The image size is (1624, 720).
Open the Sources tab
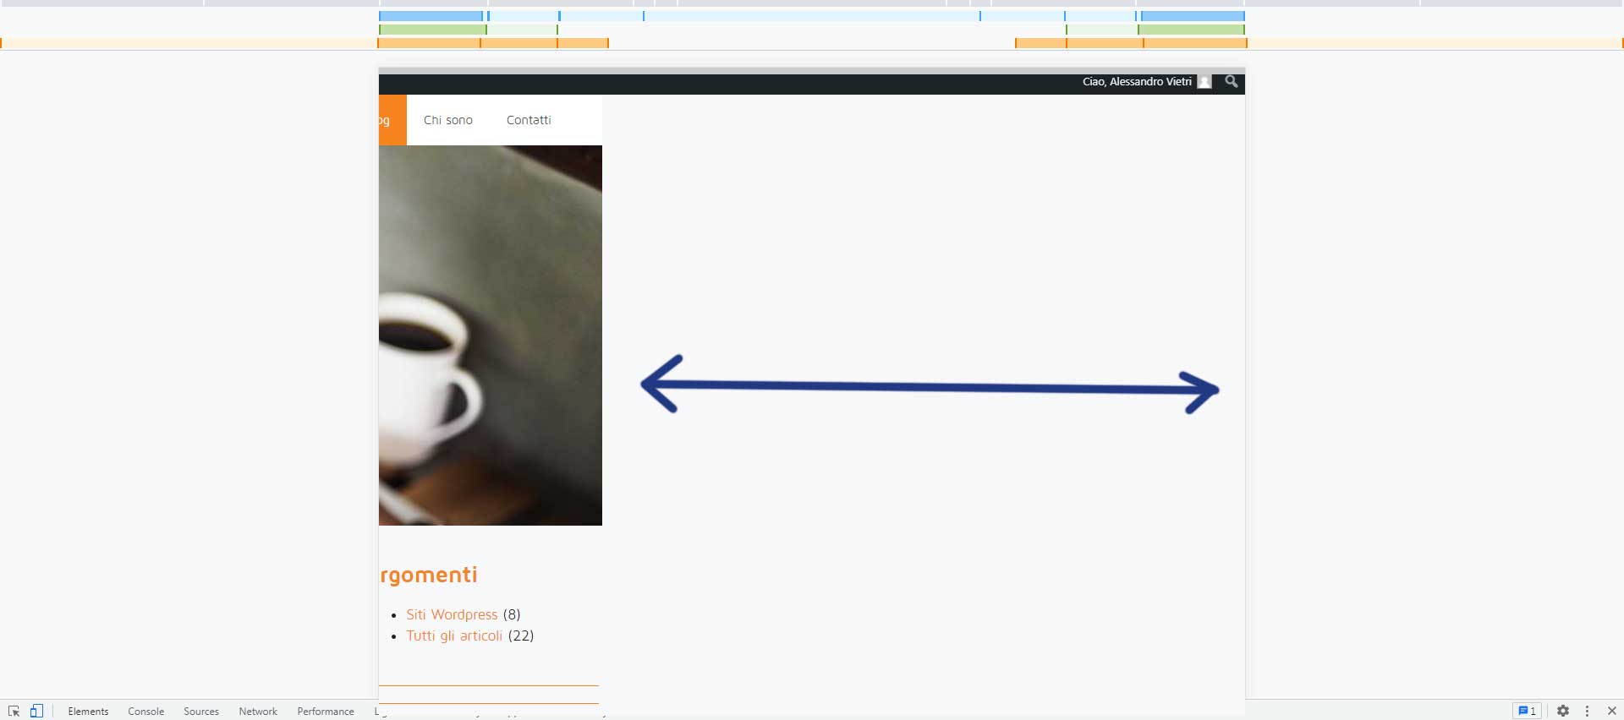(x=201, y=712)
